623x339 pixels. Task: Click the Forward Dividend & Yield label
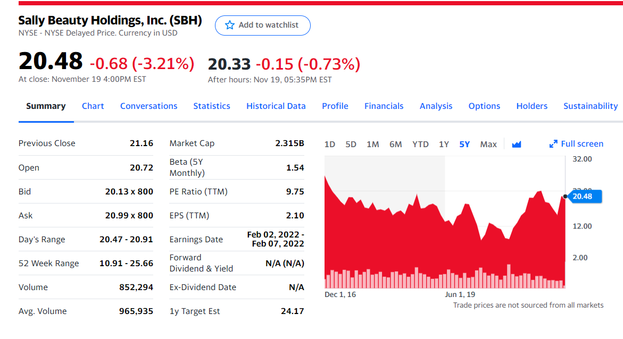(201, 263)
